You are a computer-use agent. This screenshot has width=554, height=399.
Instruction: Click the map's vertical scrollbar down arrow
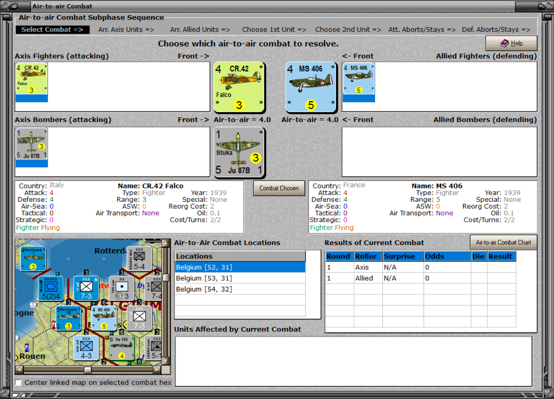(166, 361)
